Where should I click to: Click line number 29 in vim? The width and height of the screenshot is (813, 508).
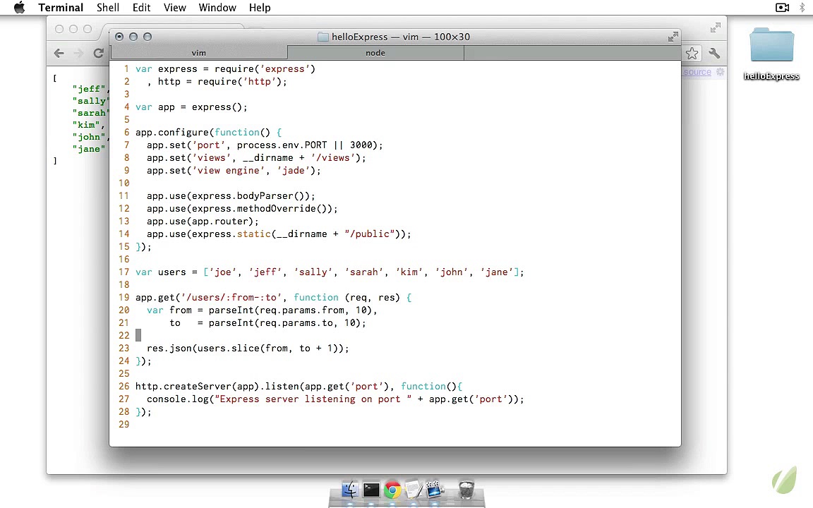click(x=124, y=425)
